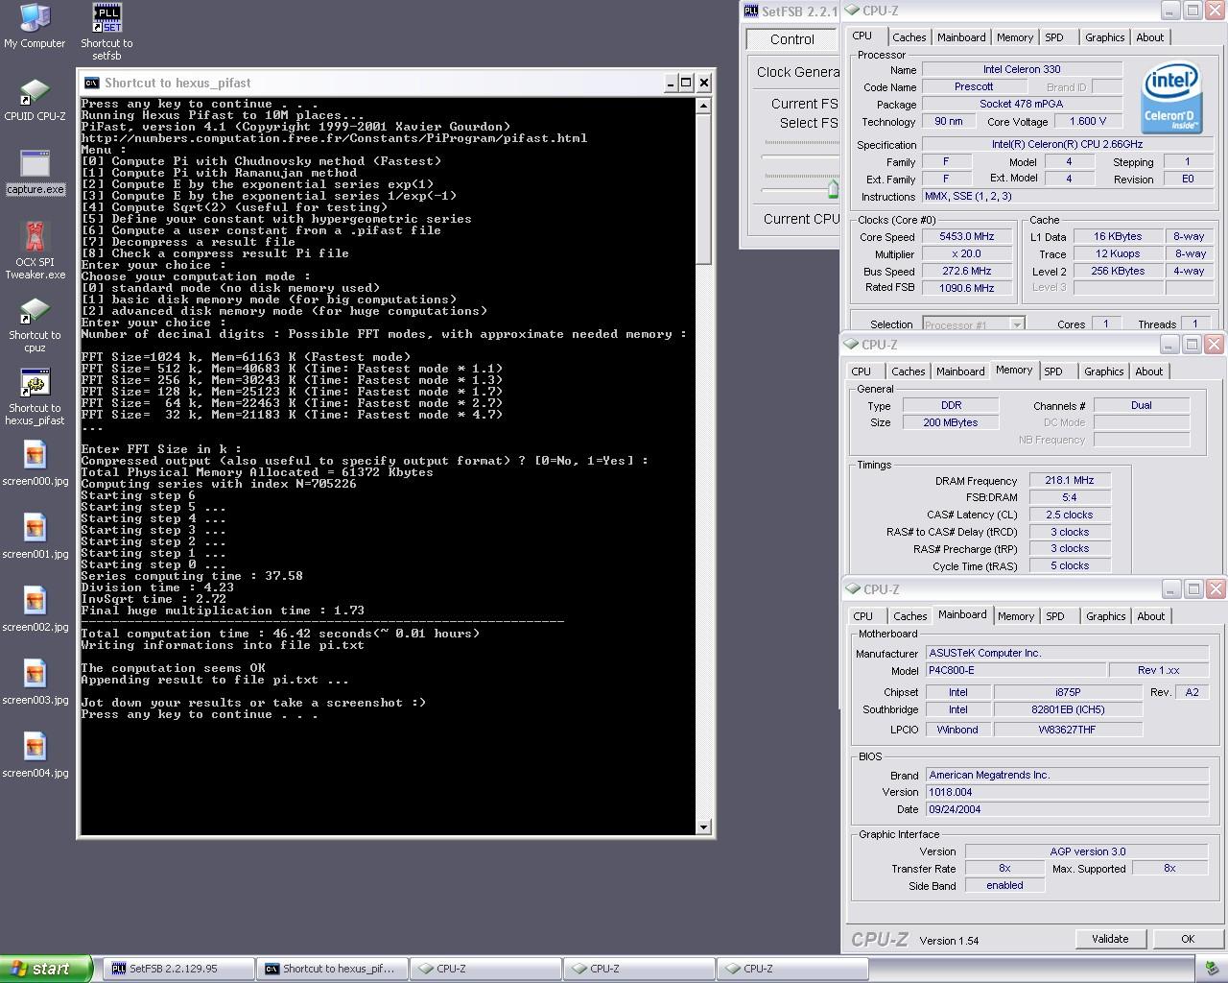Click Total computation time line in console
Viewport: 1228px width, 983px height.
point(280,634)
